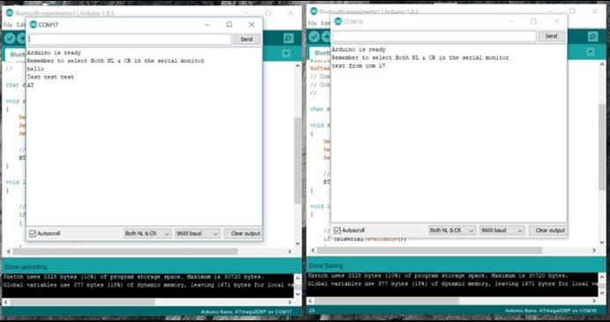Click Arduino logo in right IDE title bar
Image resolution: width=610 pixels, height=322 pixels.
pyautogui.click(x=314, y=11)
